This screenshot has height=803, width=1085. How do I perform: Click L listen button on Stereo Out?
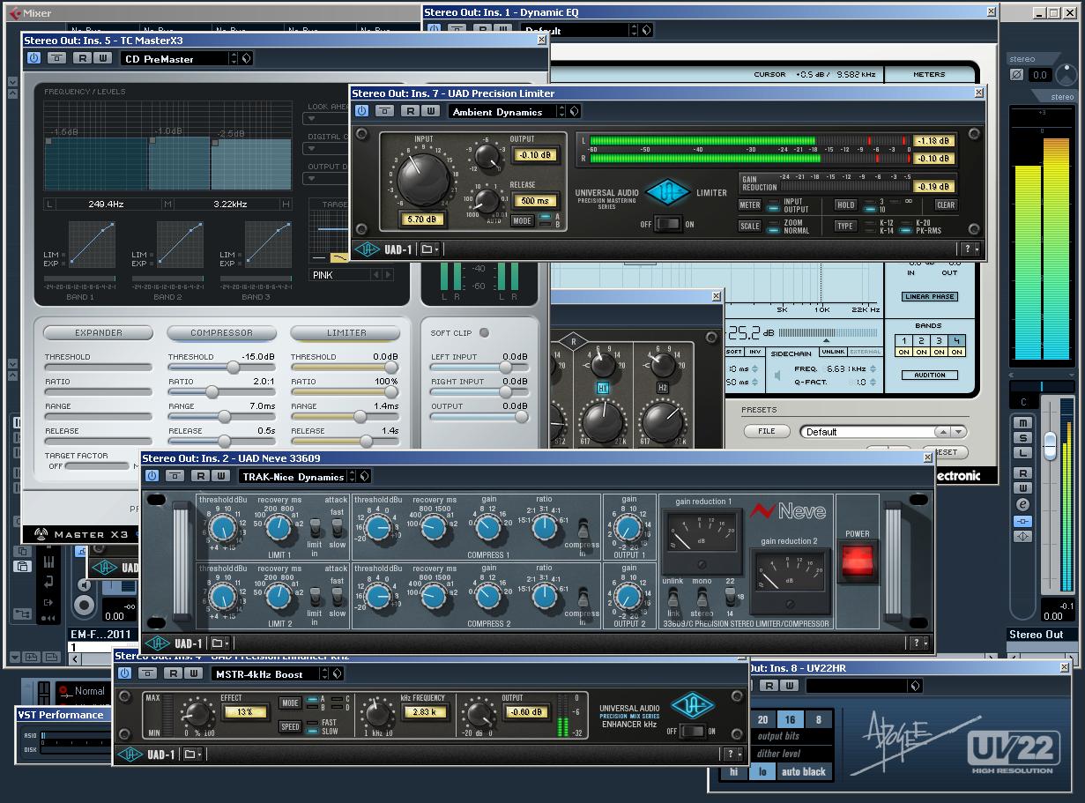coord(1022,453)
